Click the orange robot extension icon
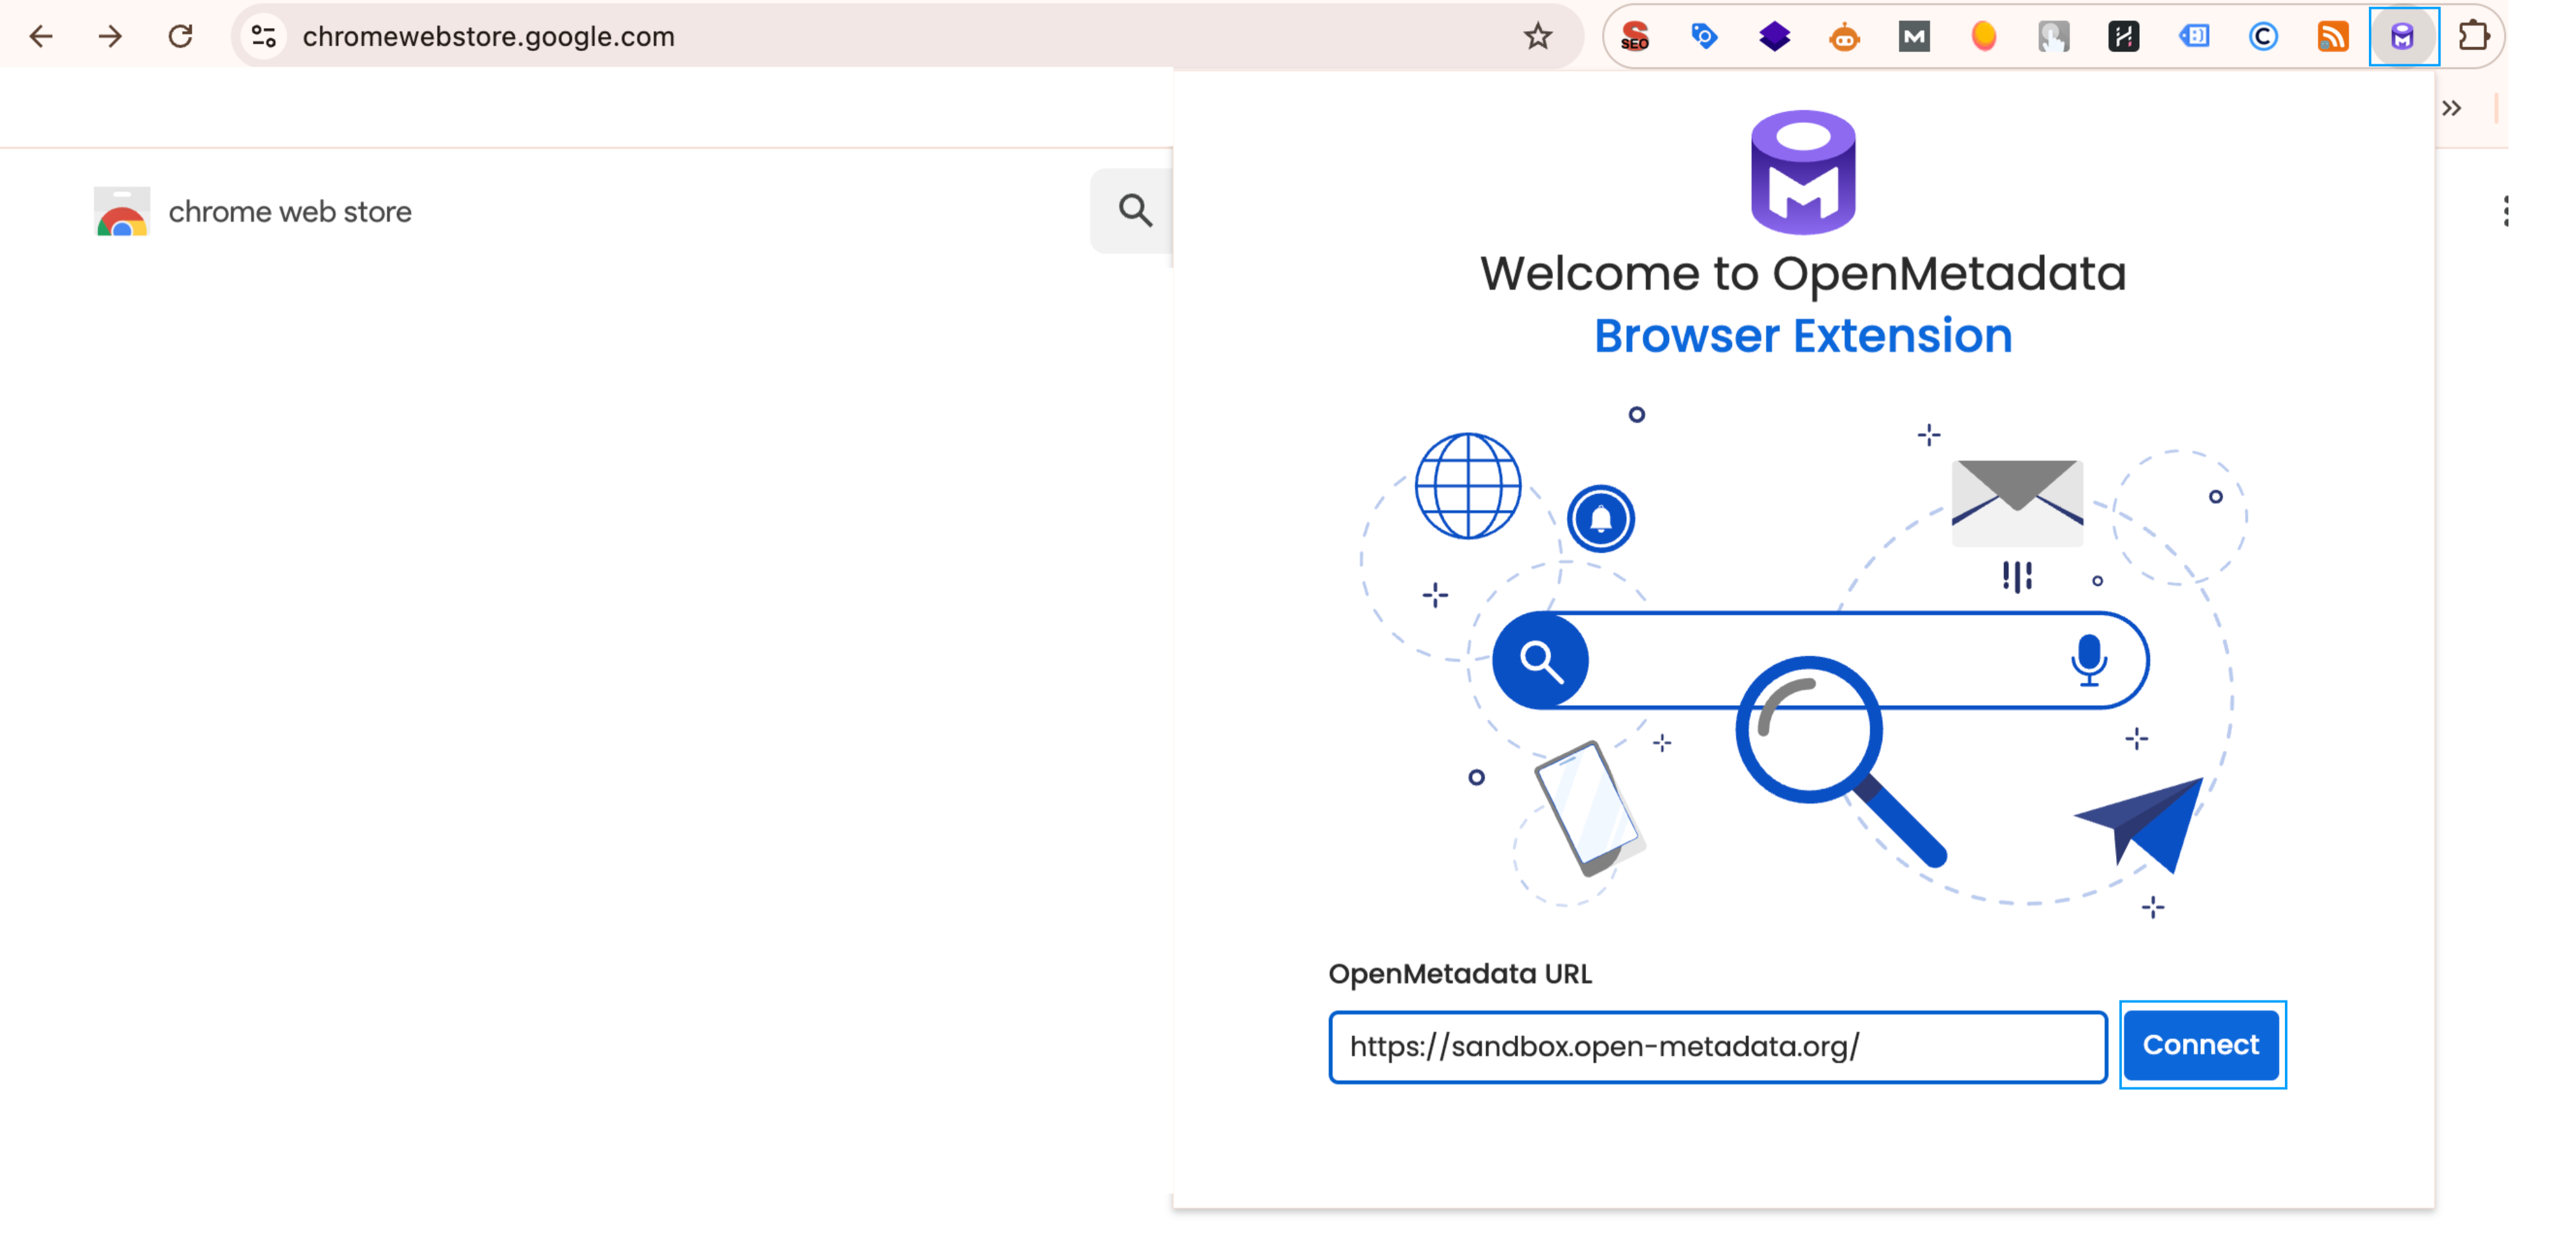Screen dimensions: 2576x1238 tap(1844, 37)
